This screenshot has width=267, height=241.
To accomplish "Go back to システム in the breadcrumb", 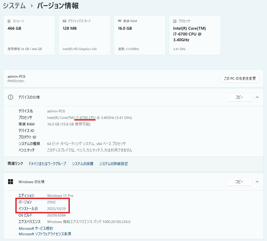I will (14, 6).
